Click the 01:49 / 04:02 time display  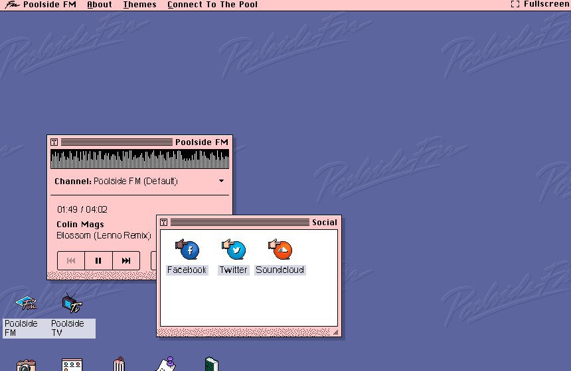[x=82, y=209]
